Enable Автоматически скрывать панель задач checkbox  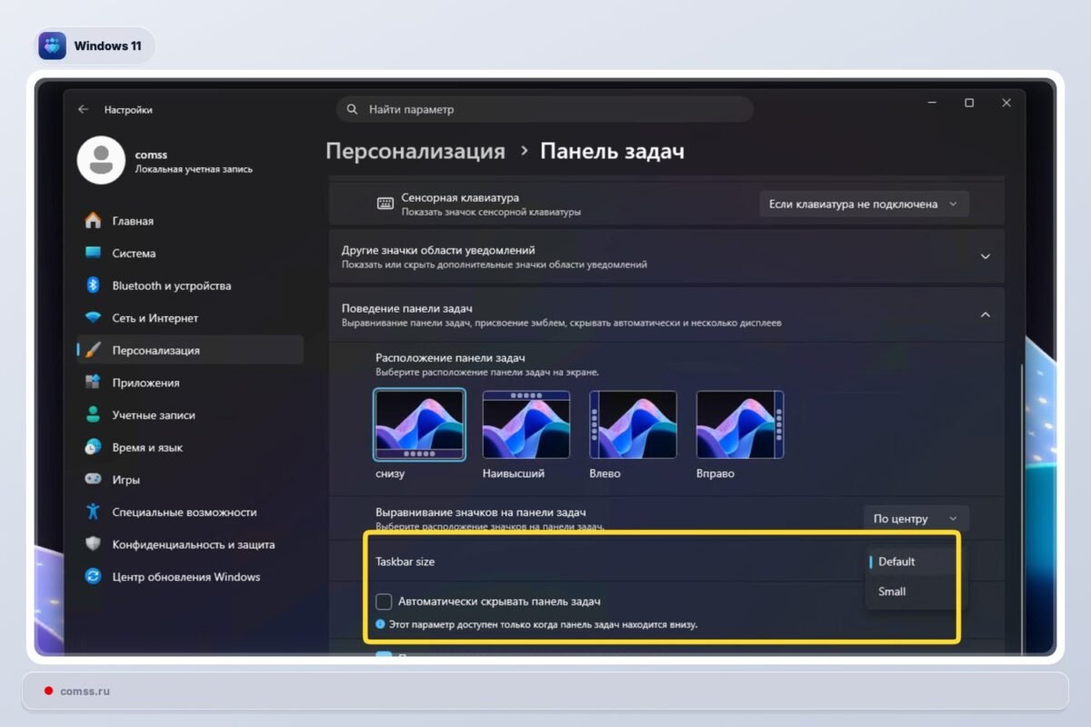click(384, 602)
